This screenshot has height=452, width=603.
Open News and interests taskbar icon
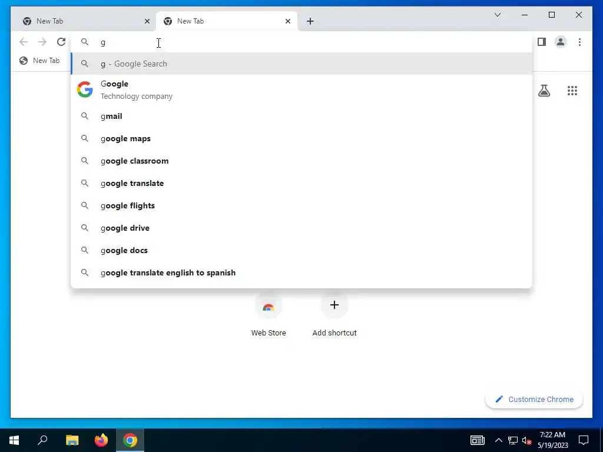pos(477,440)
